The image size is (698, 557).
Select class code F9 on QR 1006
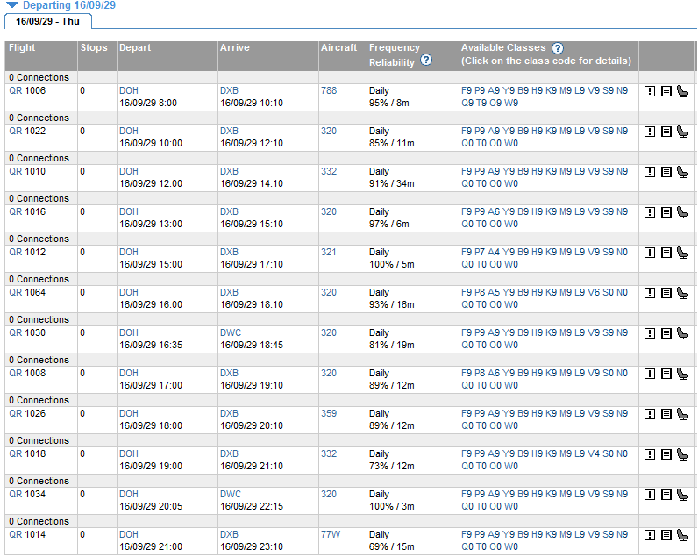[x=467, y=90]
